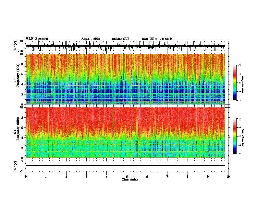Click the 'ch.3(V)' axis label
The image size is (257, 198).
[16, 166]
